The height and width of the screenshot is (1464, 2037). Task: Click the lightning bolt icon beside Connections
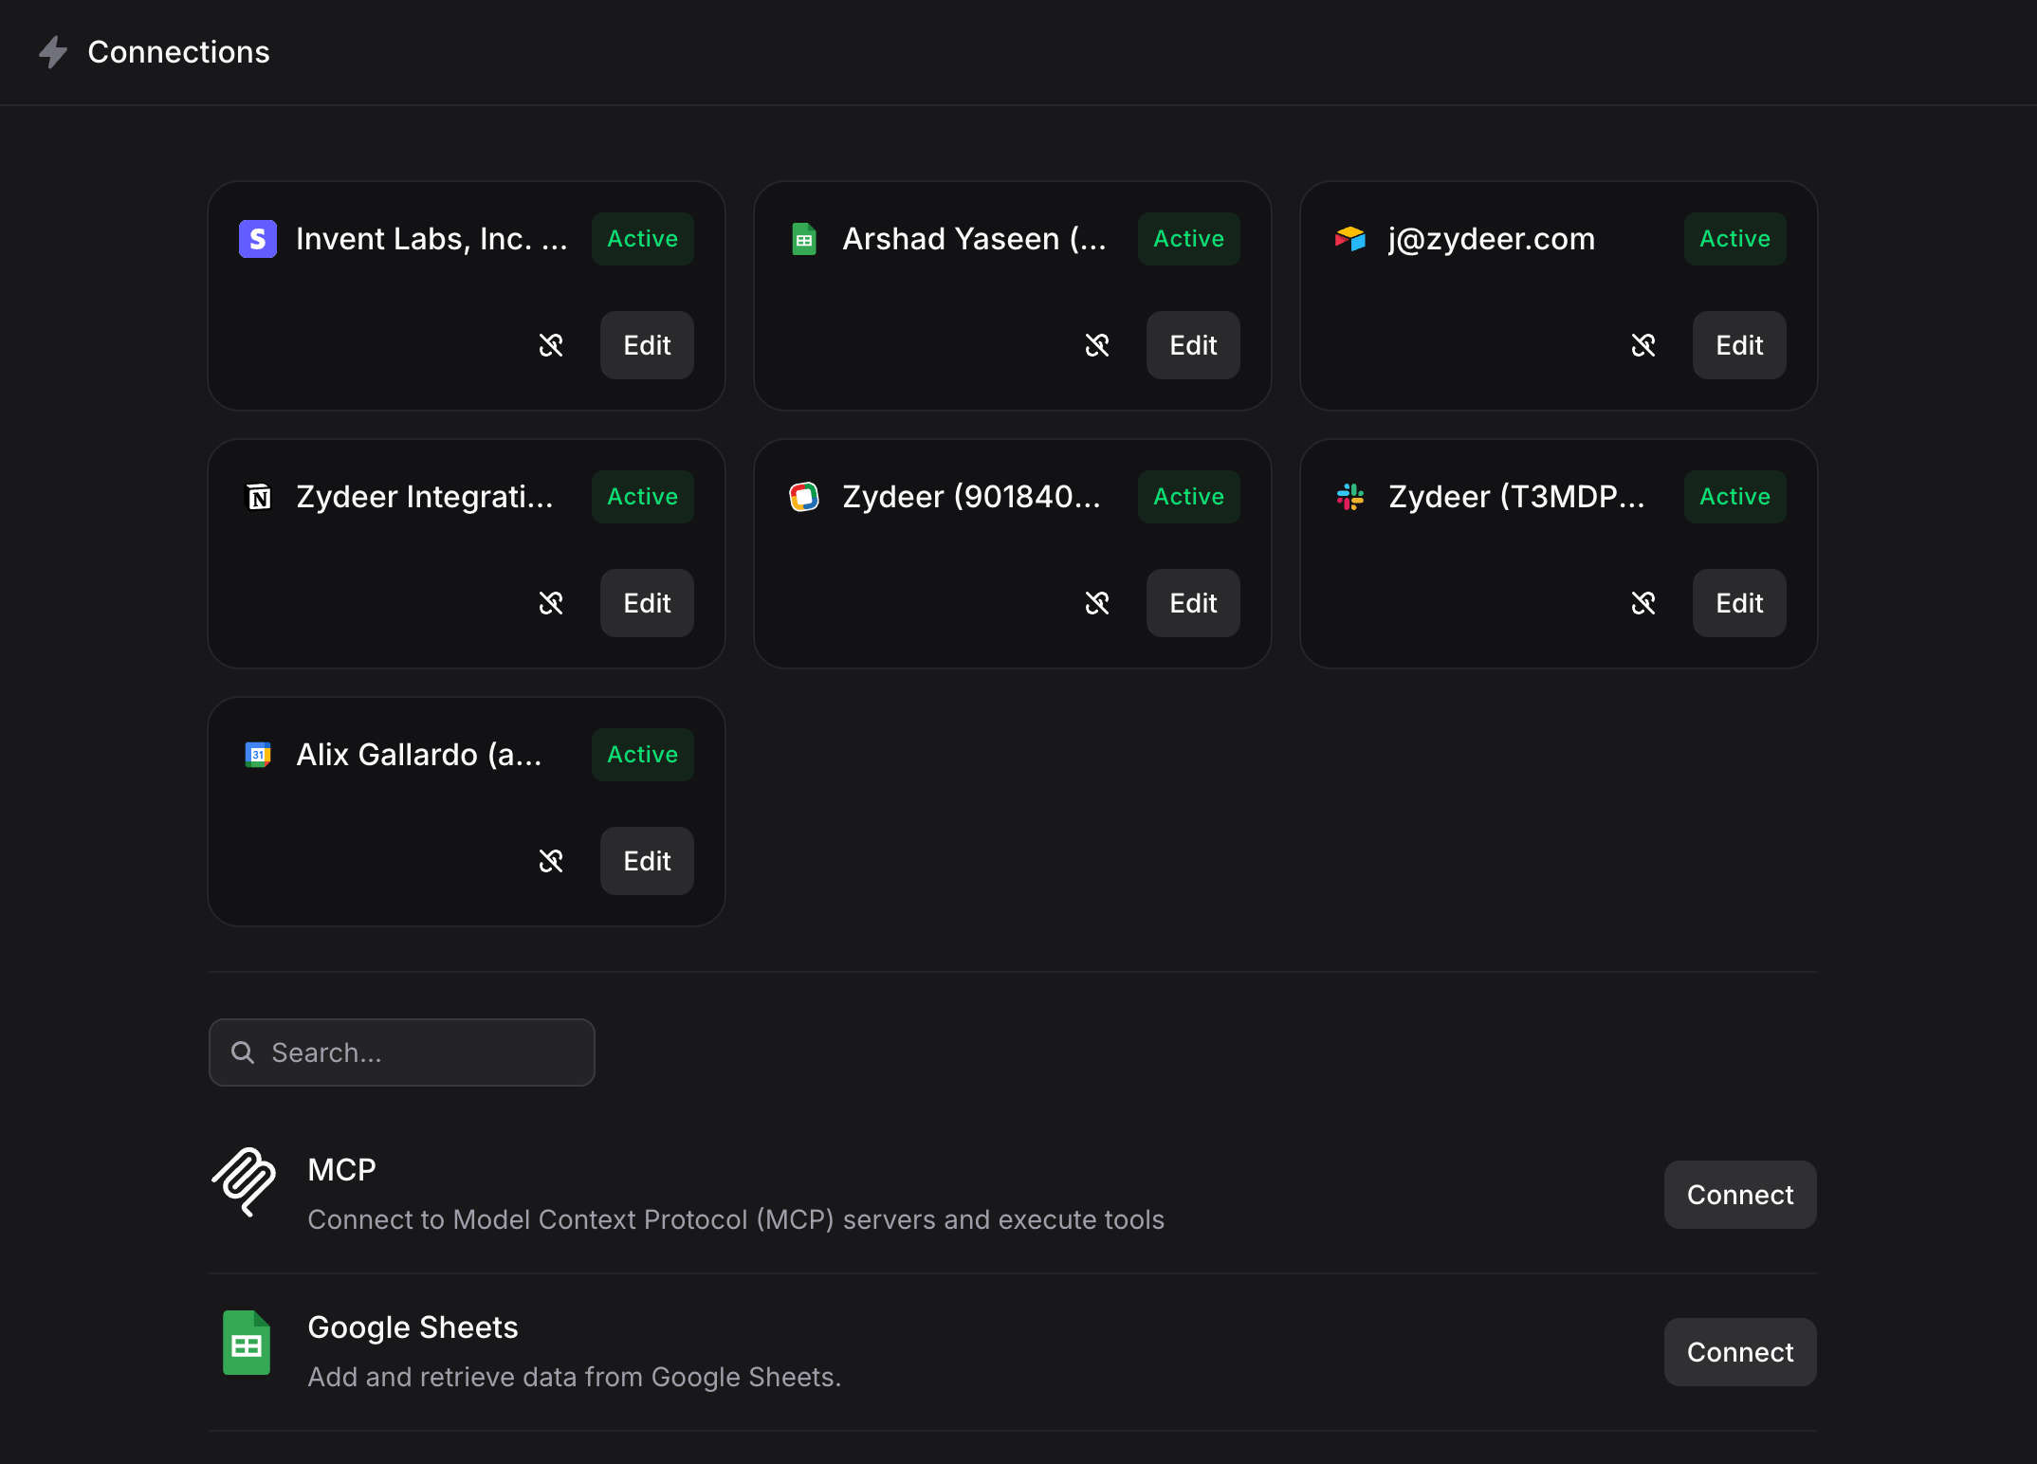pos(52,52)
